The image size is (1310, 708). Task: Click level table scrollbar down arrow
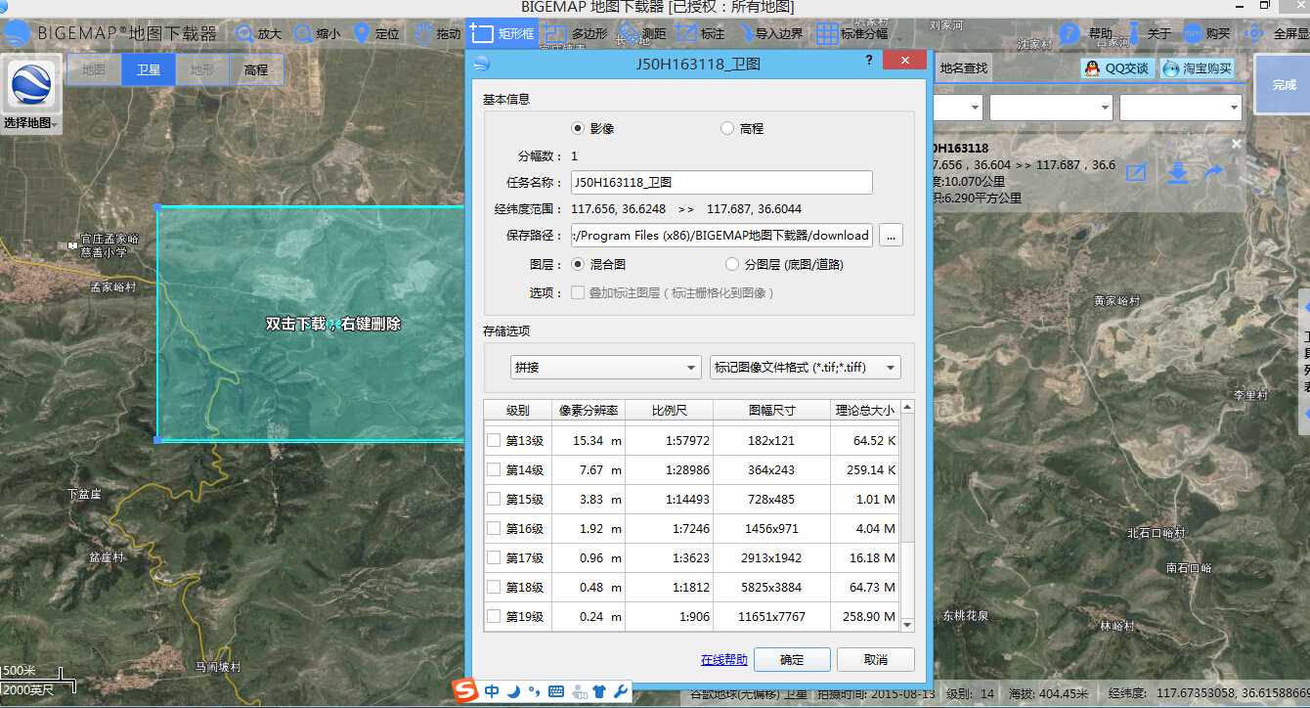click(907, 624)
